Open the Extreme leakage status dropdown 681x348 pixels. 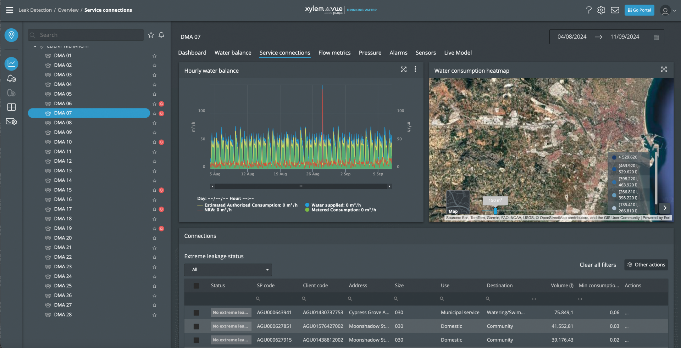(228, 270)
